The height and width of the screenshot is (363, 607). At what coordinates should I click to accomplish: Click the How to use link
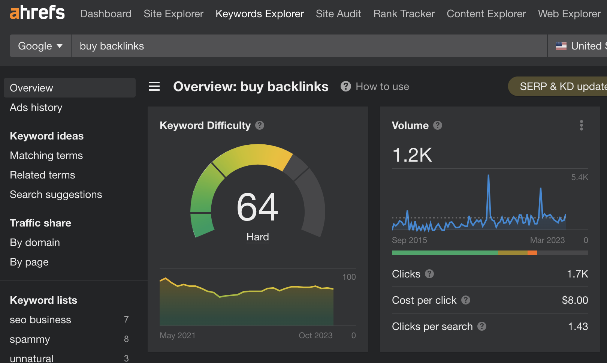pyautogui.click(x=382, y=87)
